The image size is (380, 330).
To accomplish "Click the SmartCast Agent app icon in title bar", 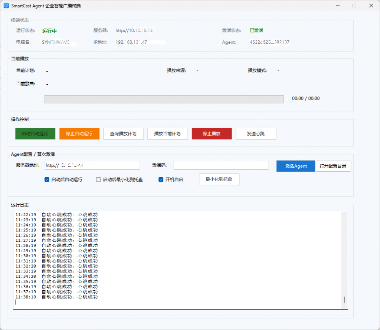I will 6,6.
